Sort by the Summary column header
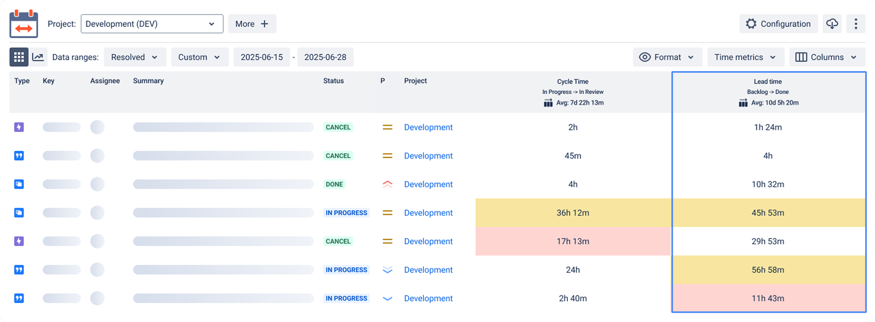This screenshot has height=322, width=875. [x=148, y=81]
